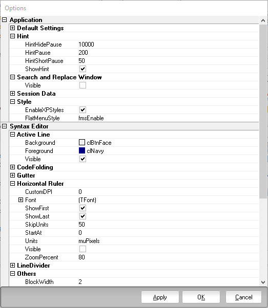Click the vertical scrollbar thumb
Screen dimensions: 268x308
click(x=263, y=112)
